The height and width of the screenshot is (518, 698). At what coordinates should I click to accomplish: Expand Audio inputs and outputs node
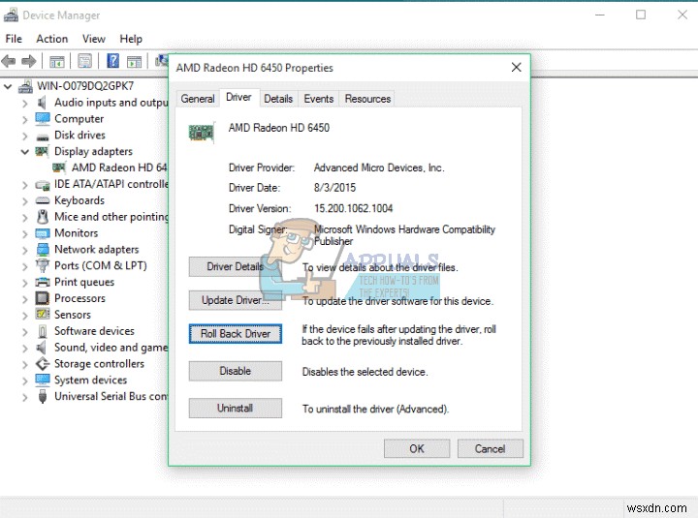[25, 104]
